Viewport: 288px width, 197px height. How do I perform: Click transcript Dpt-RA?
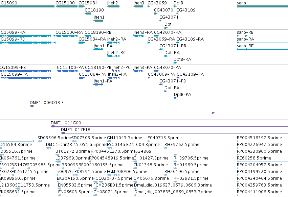(166, 56)
